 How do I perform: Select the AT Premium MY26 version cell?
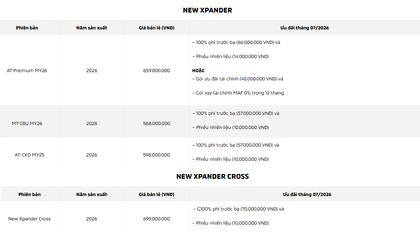pyautogui.click(x=27, y=71)
